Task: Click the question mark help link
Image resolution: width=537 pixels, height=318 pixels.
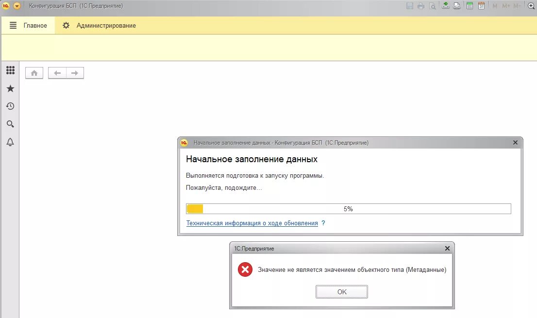Action: (x=323, y=223)
